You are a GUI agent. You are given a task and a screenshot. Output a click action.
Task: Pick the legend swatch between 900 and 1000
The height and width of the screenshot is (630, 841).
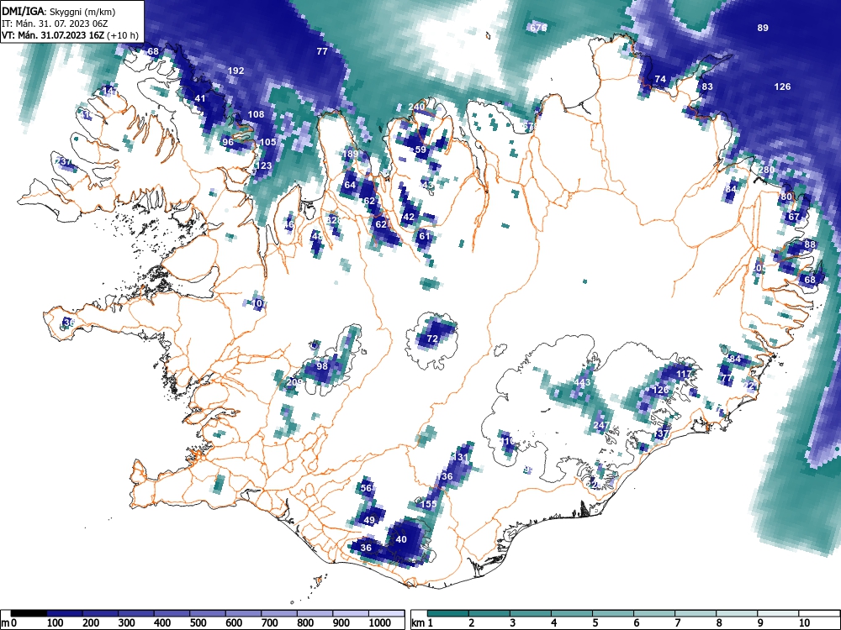coord(351,613)
